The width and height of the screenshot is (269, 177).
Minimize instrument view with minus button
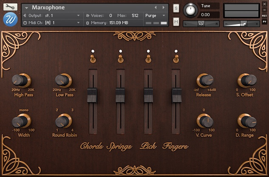click(x=264, y=10)
